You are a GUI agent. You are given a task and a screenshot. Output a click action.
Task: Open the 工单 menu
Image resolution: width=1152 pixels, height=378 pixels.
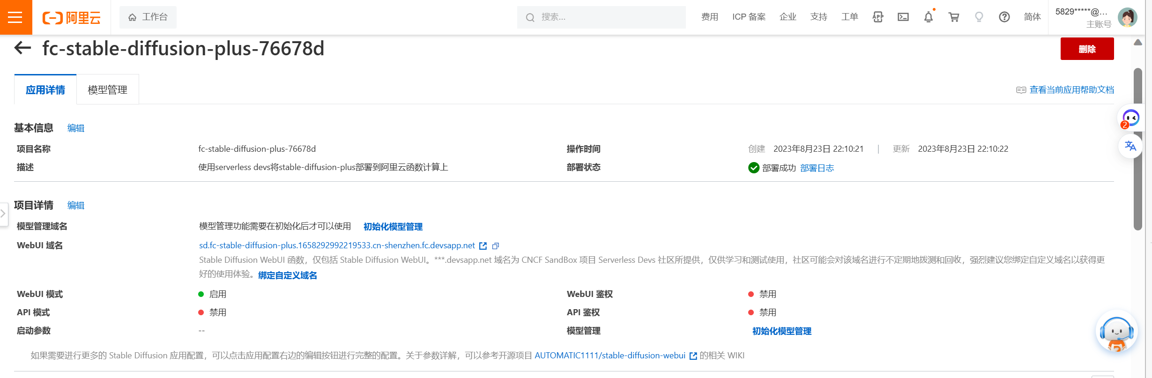pos(850,17)
